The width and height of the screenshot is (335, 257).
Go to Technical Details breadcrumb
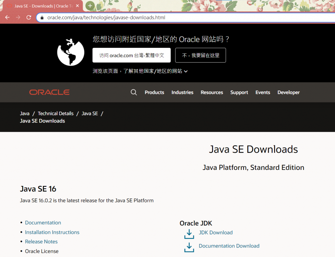pos(56,114)
